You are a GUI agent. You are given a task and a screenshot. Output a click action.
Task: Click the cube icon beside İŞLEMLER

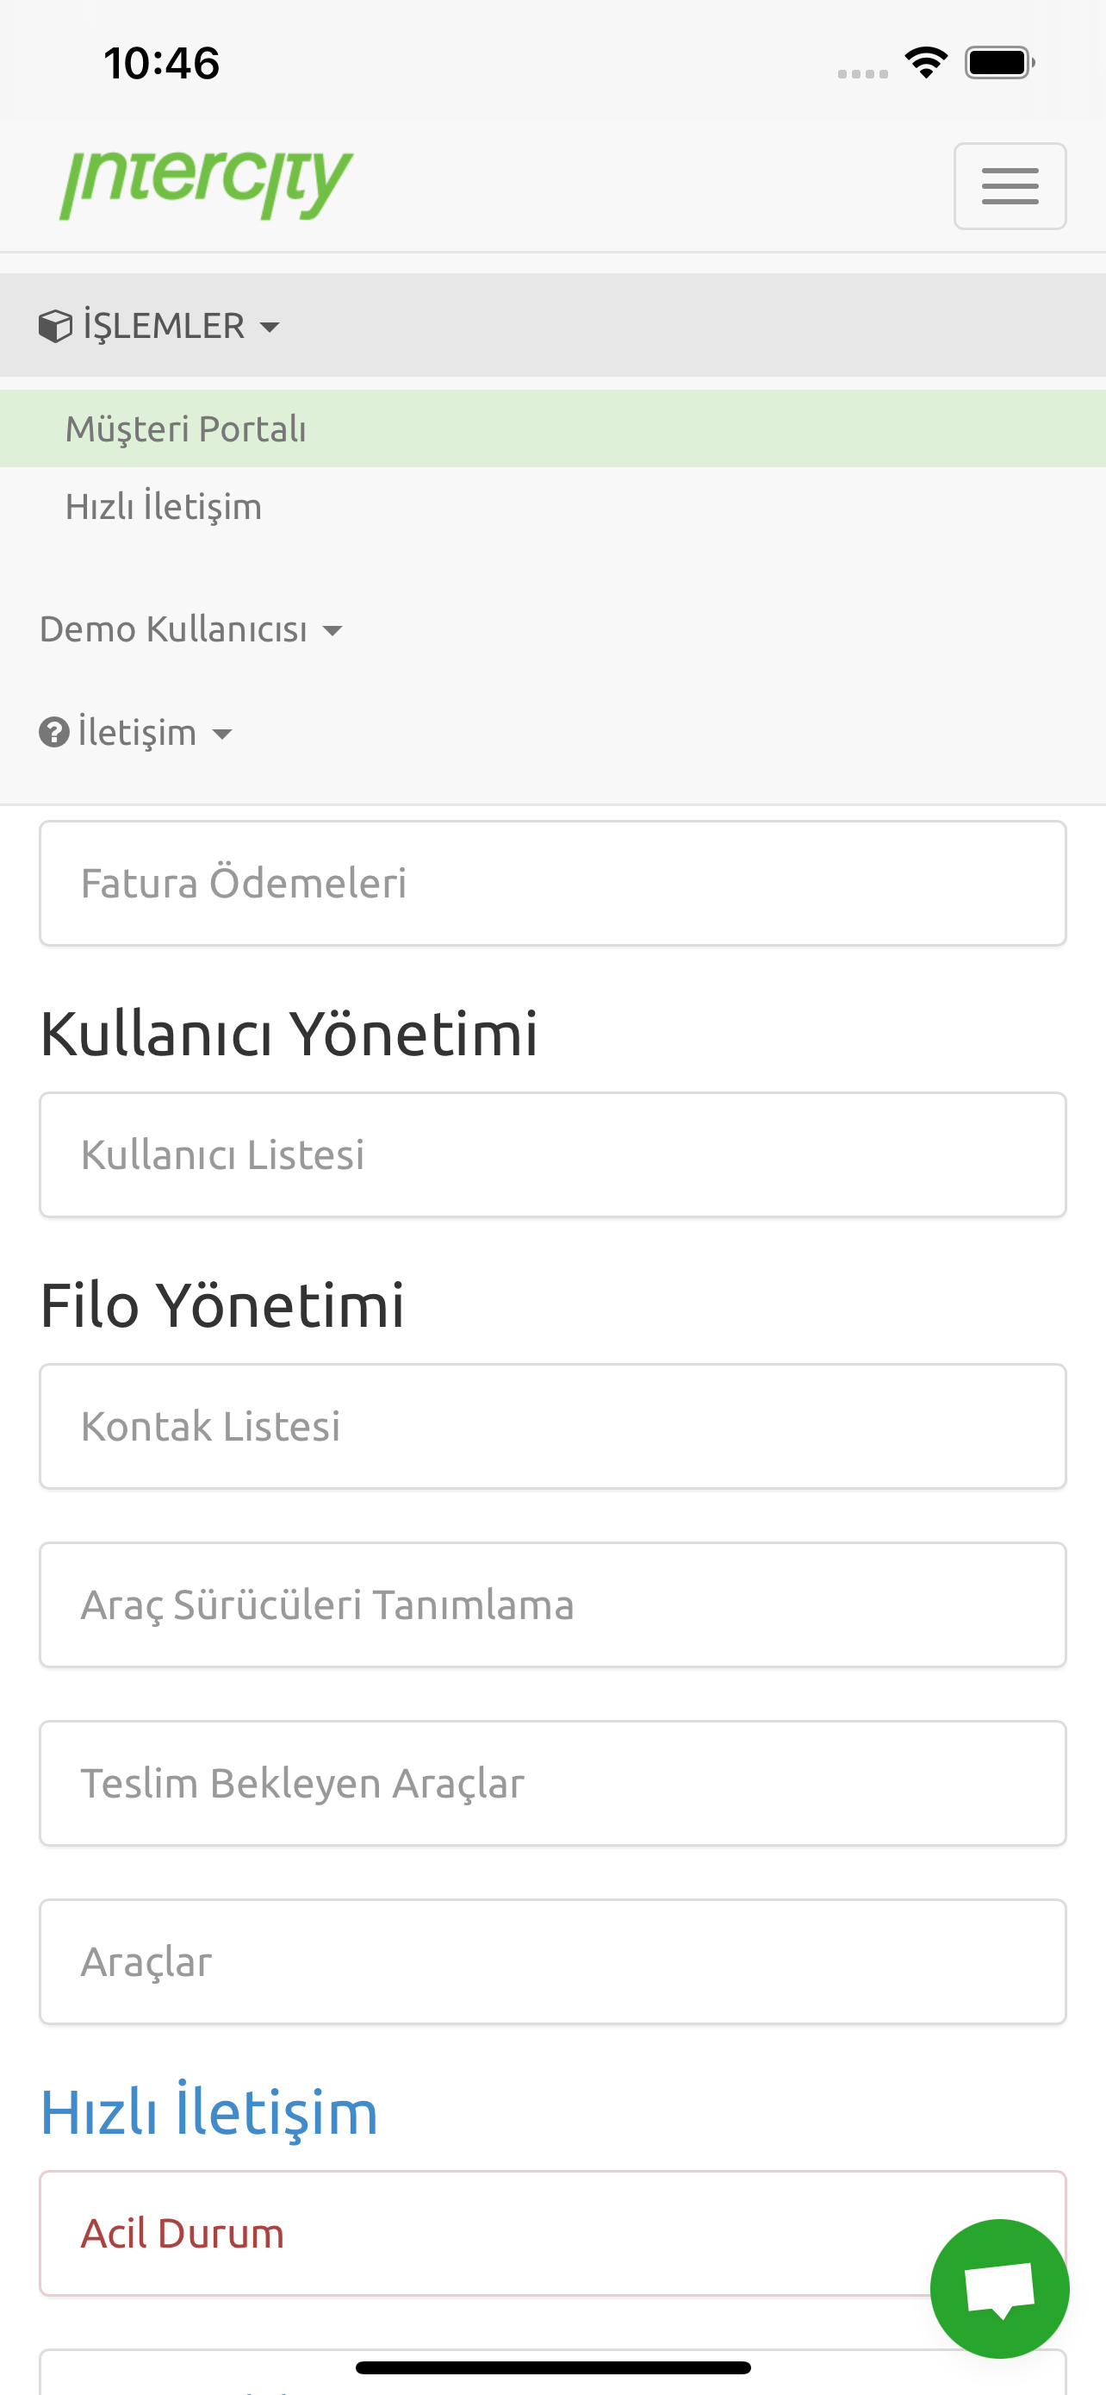click(x=56, y=327)
